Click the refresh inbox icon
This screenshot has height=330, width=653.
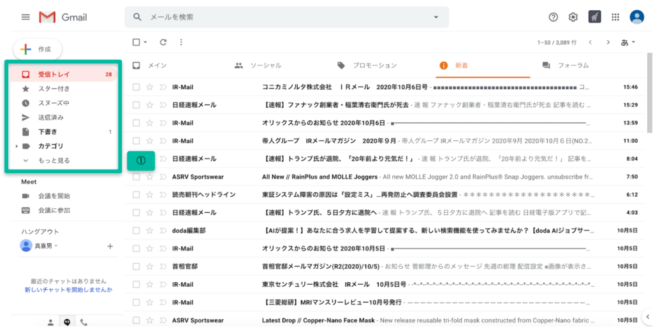tap(163, 42)
